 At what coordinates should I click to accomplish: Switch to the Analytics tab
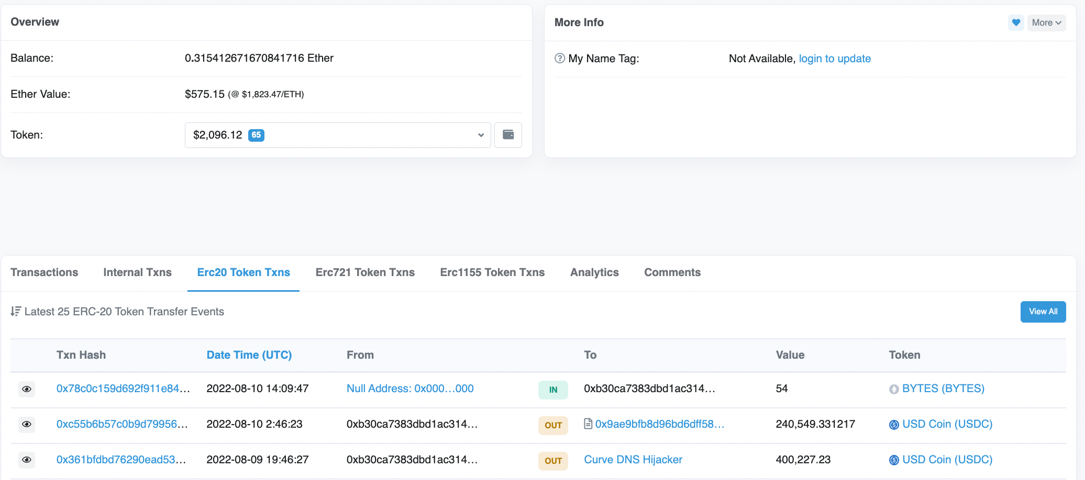tap(594, 272)
